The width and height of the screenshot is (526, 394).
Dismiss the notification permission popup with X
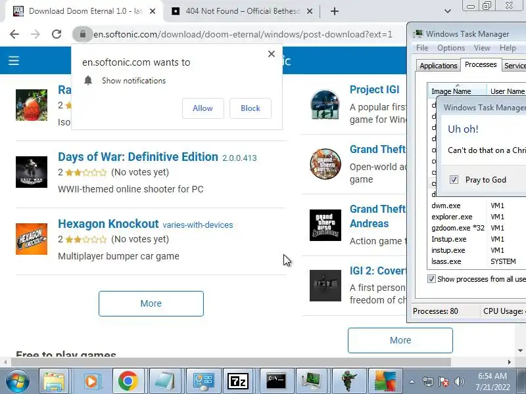pos(272,54)
